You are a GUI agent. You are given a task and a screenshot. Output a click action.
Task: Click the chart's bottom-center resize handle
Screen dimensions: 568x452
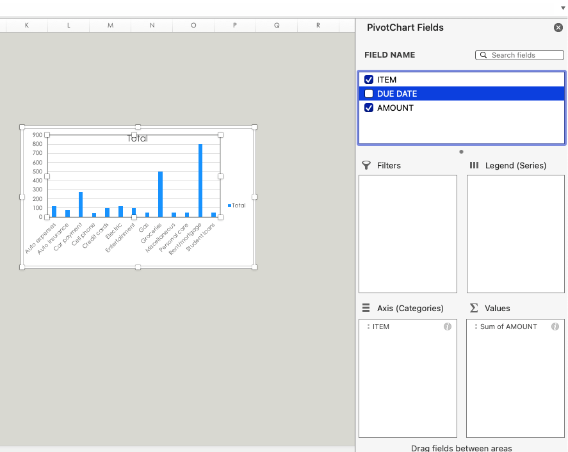coord(138,267)
